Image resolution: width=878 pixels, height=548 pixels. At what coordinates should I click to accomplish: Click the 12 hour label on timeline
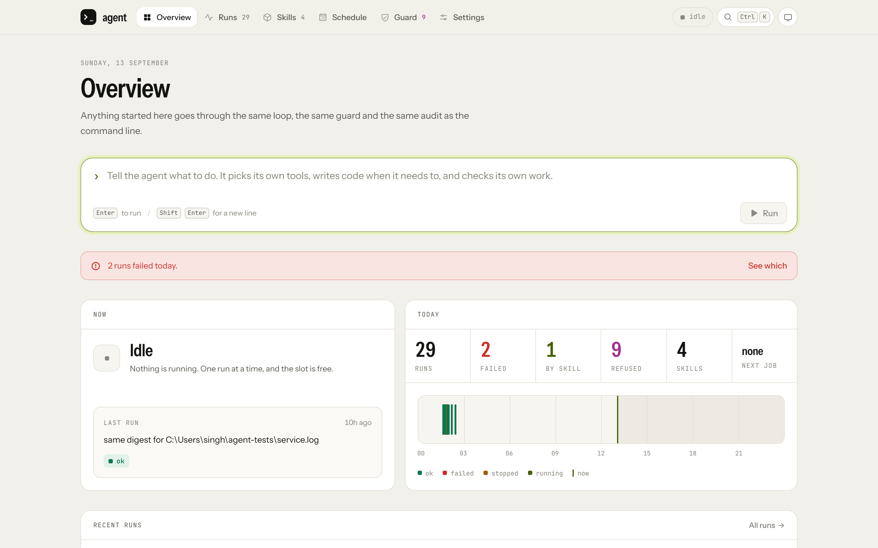601,453
